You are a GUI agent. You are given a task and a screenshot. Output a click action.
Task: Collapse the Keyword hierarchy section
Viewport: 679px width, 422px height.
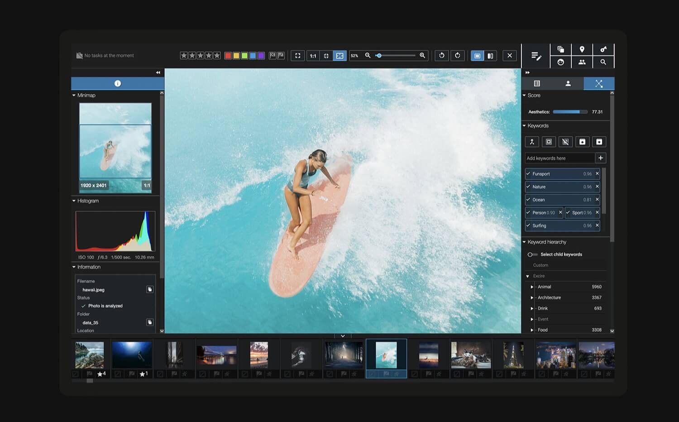tap(524, 242)
